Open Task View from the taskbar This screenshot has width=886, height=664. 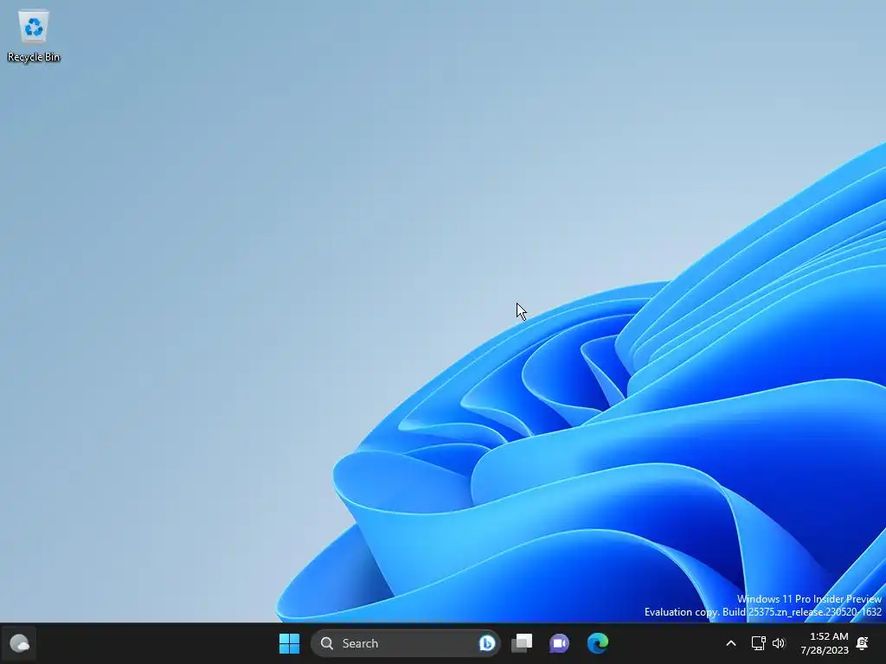click(522, 643)
